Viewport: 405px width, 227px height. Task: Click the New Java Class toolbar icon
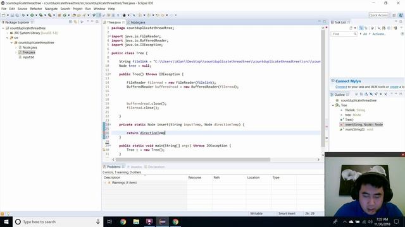tap(65, 15)
